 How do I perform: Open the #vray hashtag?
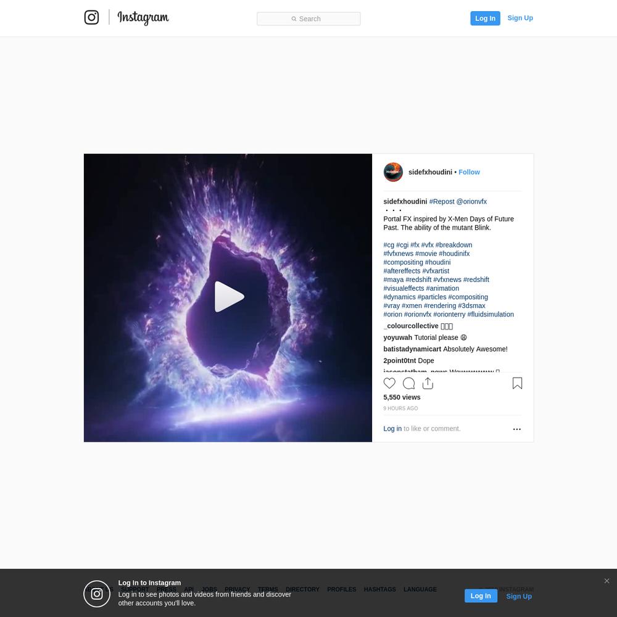point(392,305)
